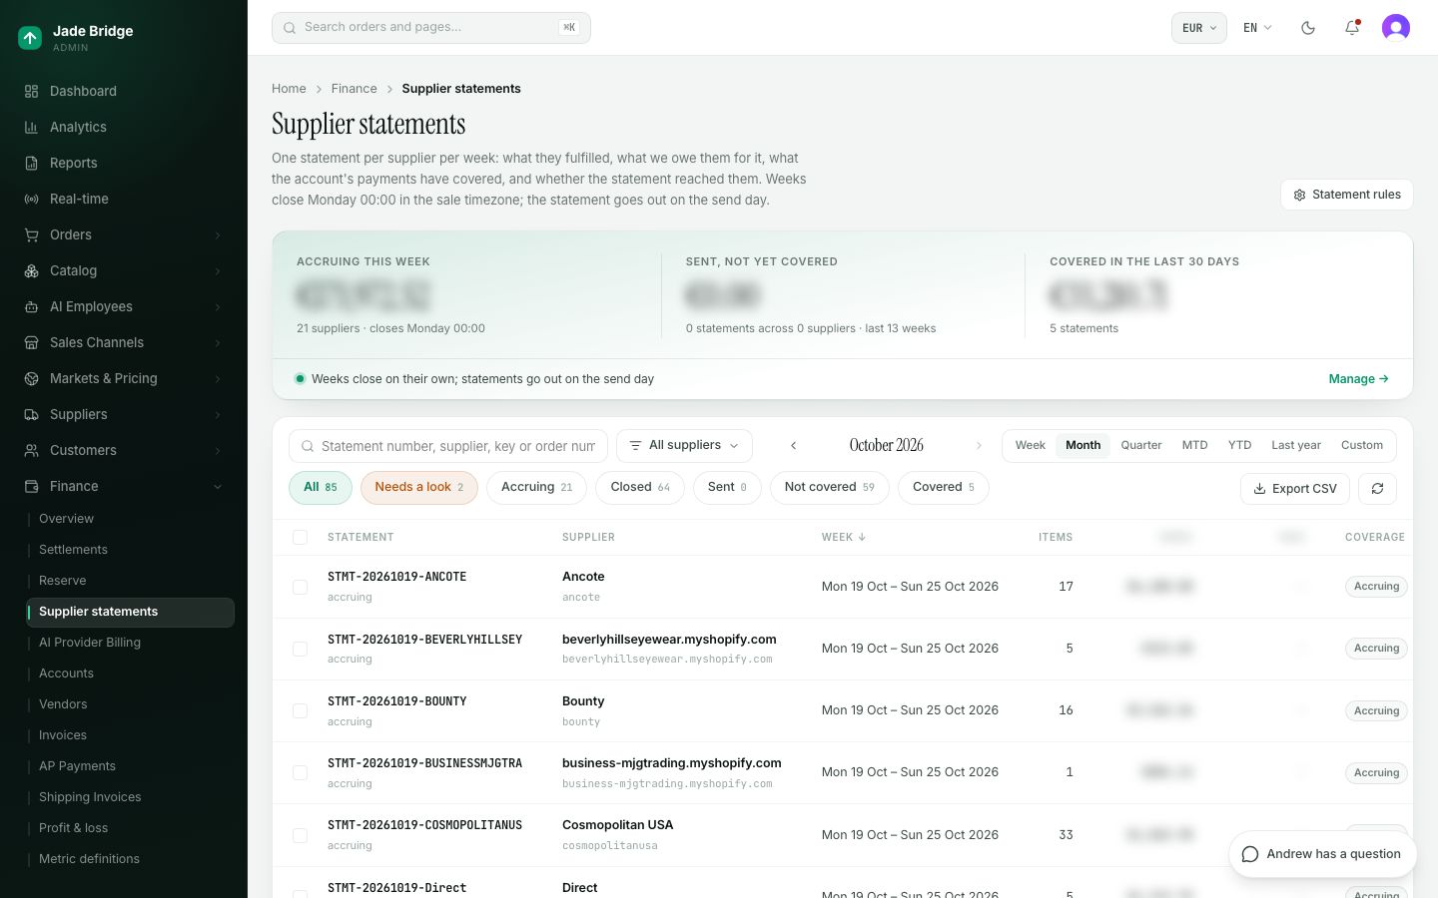Click the search magnifier icon in top bar
The image size is (1438, 898).
pyautogui.click(x=290, y=28)
